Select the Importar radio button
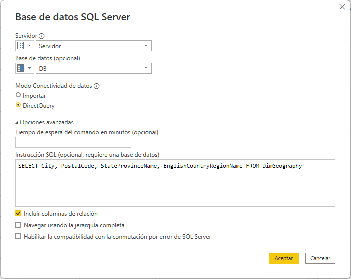The width and height of the screenshot is (351, 279). pos(18,95)
